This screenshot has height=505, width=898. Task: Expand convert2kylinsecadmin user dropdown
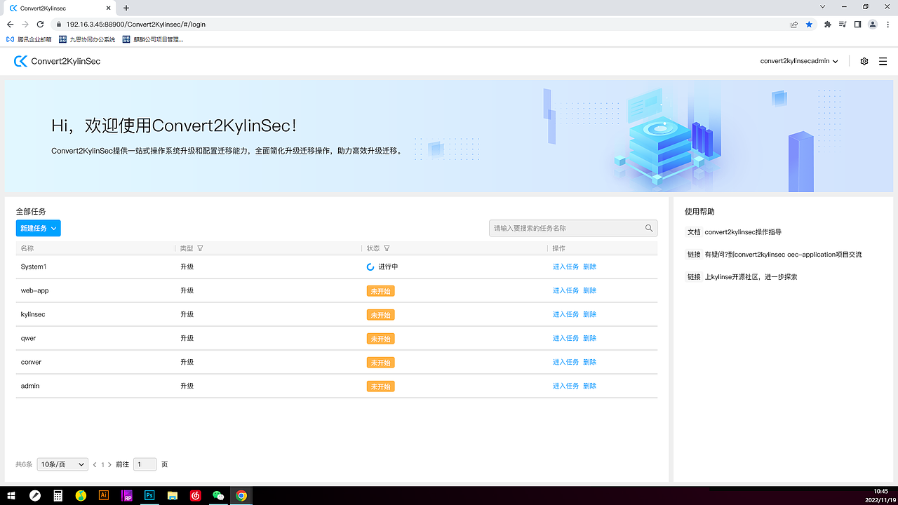click(x=799, y=61)
